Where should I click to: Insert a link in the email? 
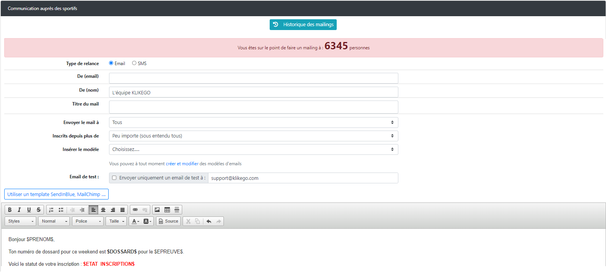(135, 210)
